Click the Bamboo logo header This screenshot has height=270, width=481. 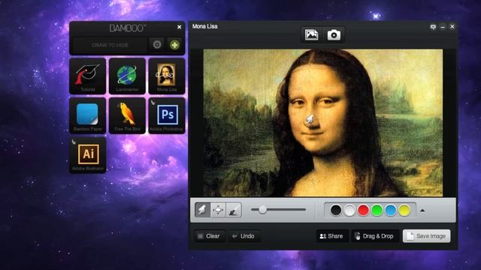point(127,28)
